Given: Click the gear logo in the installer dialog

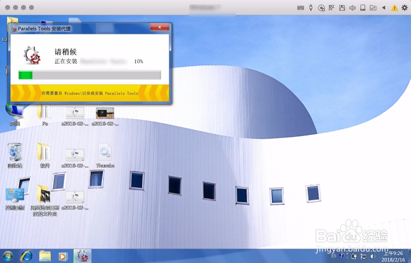Looking at the screenshot, I should click(x=32, y=55).
